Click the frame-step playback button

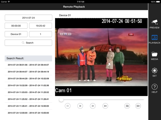point(93,106)
